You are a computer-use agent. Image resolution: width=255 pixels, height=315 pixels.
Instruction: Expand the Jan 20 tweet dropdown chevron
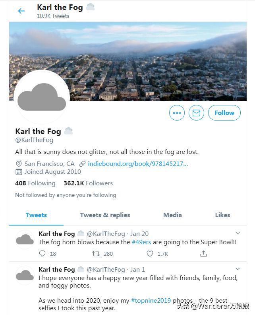pos(238,233)
